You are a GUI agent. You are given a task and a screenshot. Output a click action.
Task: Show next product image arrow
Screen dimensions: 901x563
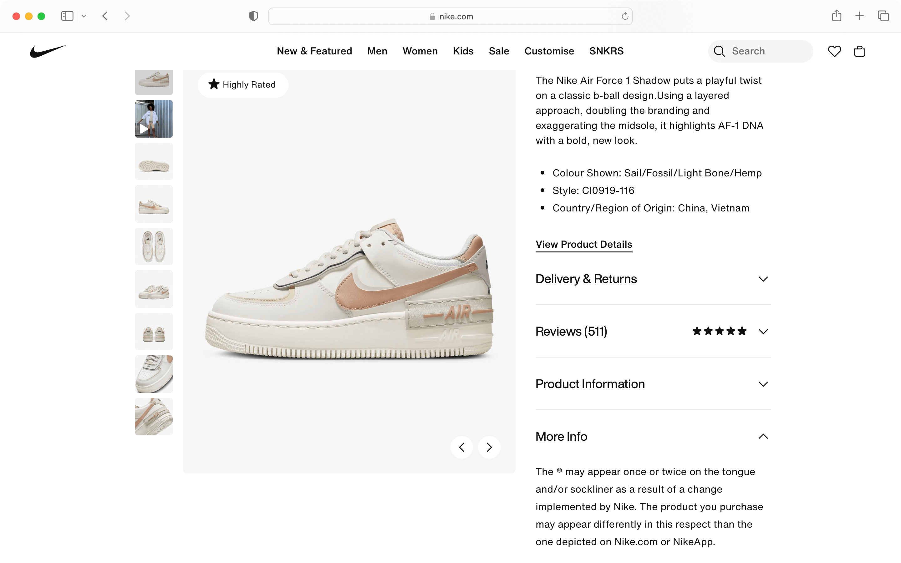pyautogui.click(x=489, y=447)
